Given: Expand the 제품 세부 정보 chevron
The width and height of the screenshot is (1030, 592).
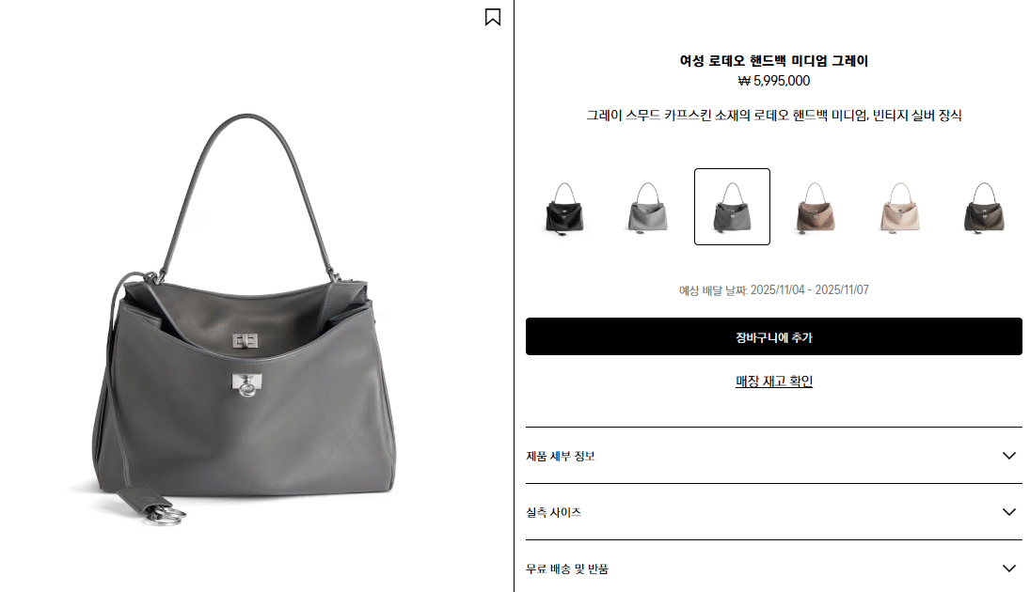Looking at the screenshot, I should (x=1009, y=456).
